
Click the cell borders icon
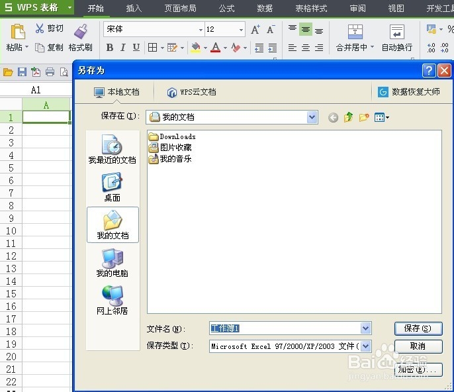(x=153, y=47)
